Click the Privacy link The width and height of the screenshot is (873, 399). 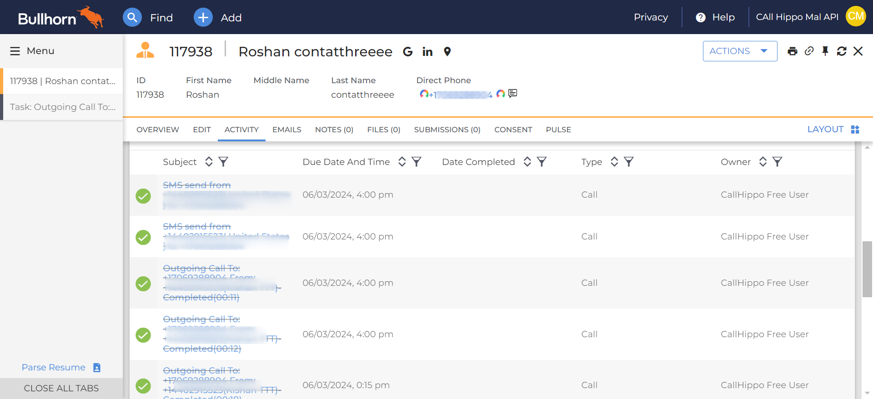[x=651, y=17]
